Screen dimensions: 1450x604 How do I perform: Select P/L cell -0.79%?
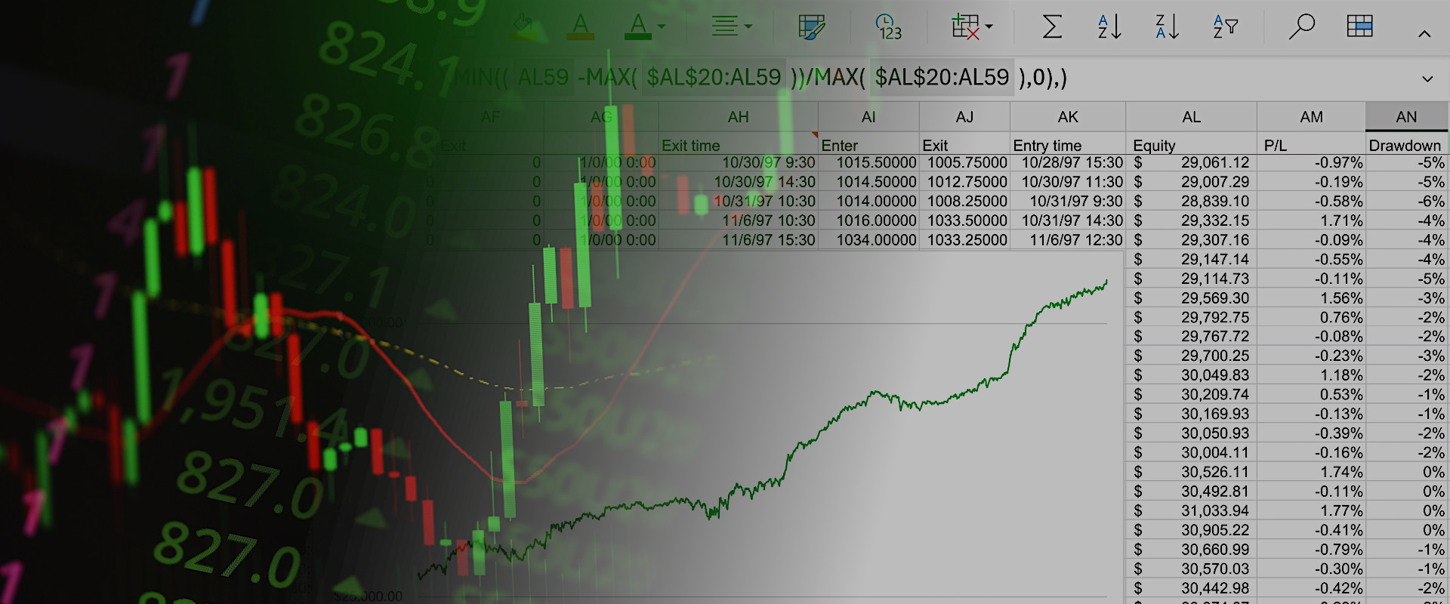(x=1311, y=550)
